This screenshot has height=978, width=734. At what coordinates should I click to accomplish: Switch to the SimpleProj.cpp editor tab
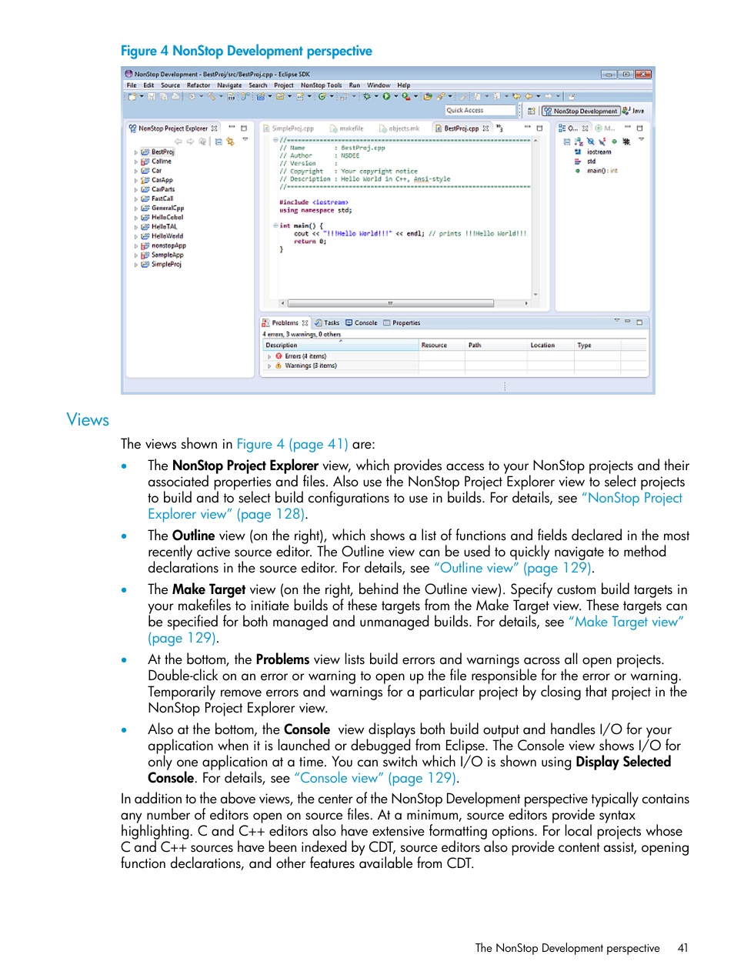click(289, 129)
